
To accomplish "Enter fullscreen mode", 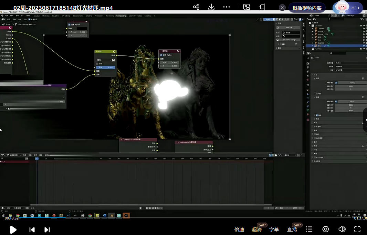I will coord(357,229).
